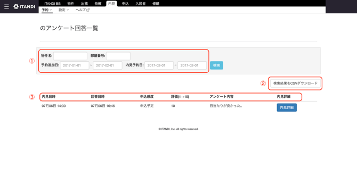This screenshot has height=193, width=357.
Task: Click the 予約追加日 start date field
Action: tap(75, 65)
